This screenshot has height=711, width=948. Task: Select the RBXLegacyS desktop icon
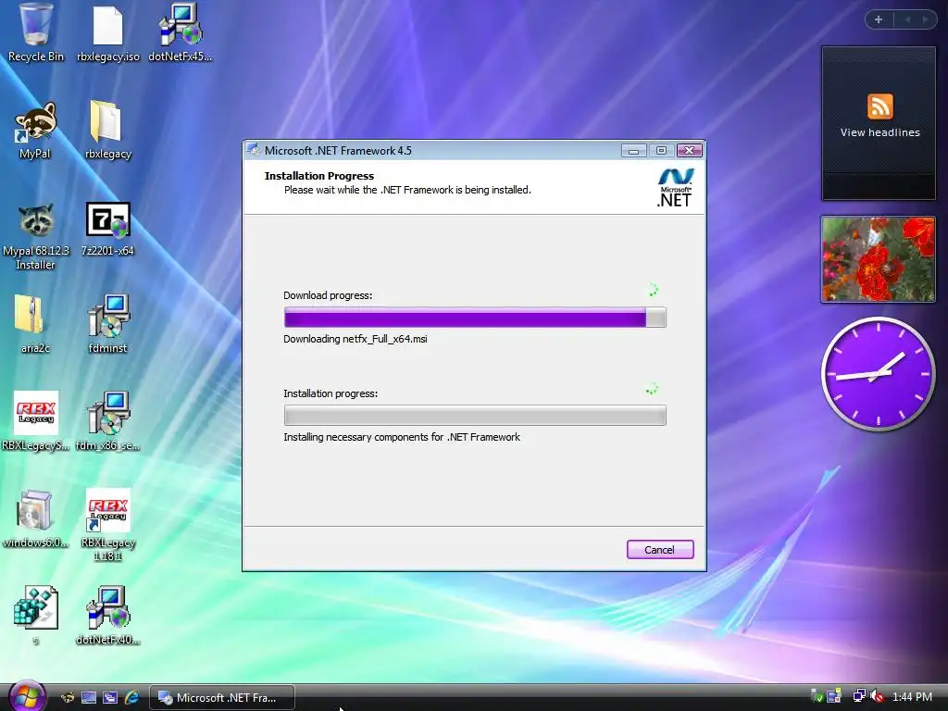point(36,413)
